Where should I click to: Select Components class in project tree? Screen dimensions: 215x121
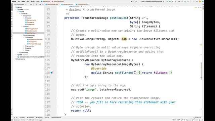[31, 20]
